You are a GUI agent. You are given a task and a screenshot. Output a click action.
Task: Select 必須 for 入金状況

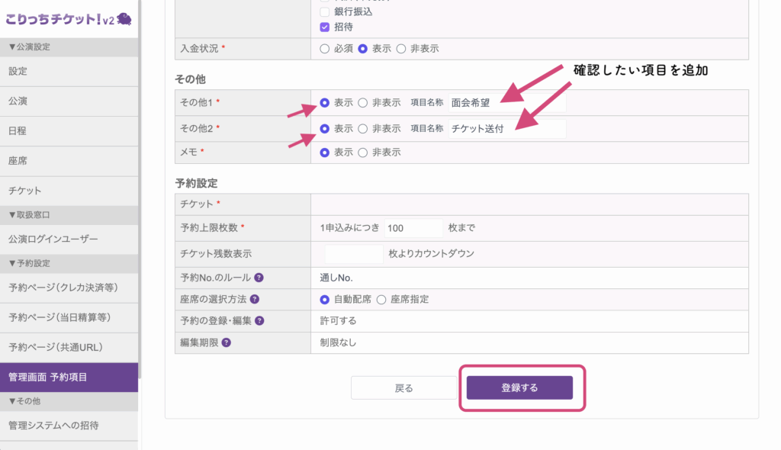click(x=325, y=49)
